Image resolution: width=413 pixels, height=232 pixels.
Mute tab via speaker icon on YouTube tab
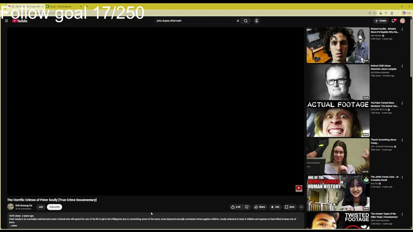tap(13, 6)
